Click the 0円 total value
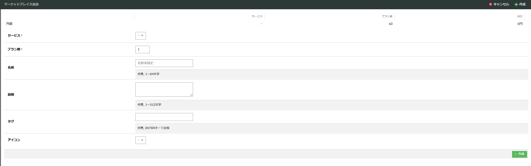The width and height of the screenshot is (531, 166). (520, 24)
